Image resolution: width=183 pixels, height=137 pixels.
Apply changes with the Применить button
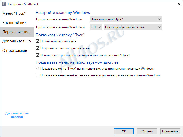[x=170, y=131]
